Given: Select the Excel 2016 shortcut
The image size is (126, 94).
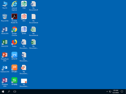Looking at the screenshot, I should pyautogui.click(x=5, y=43).
